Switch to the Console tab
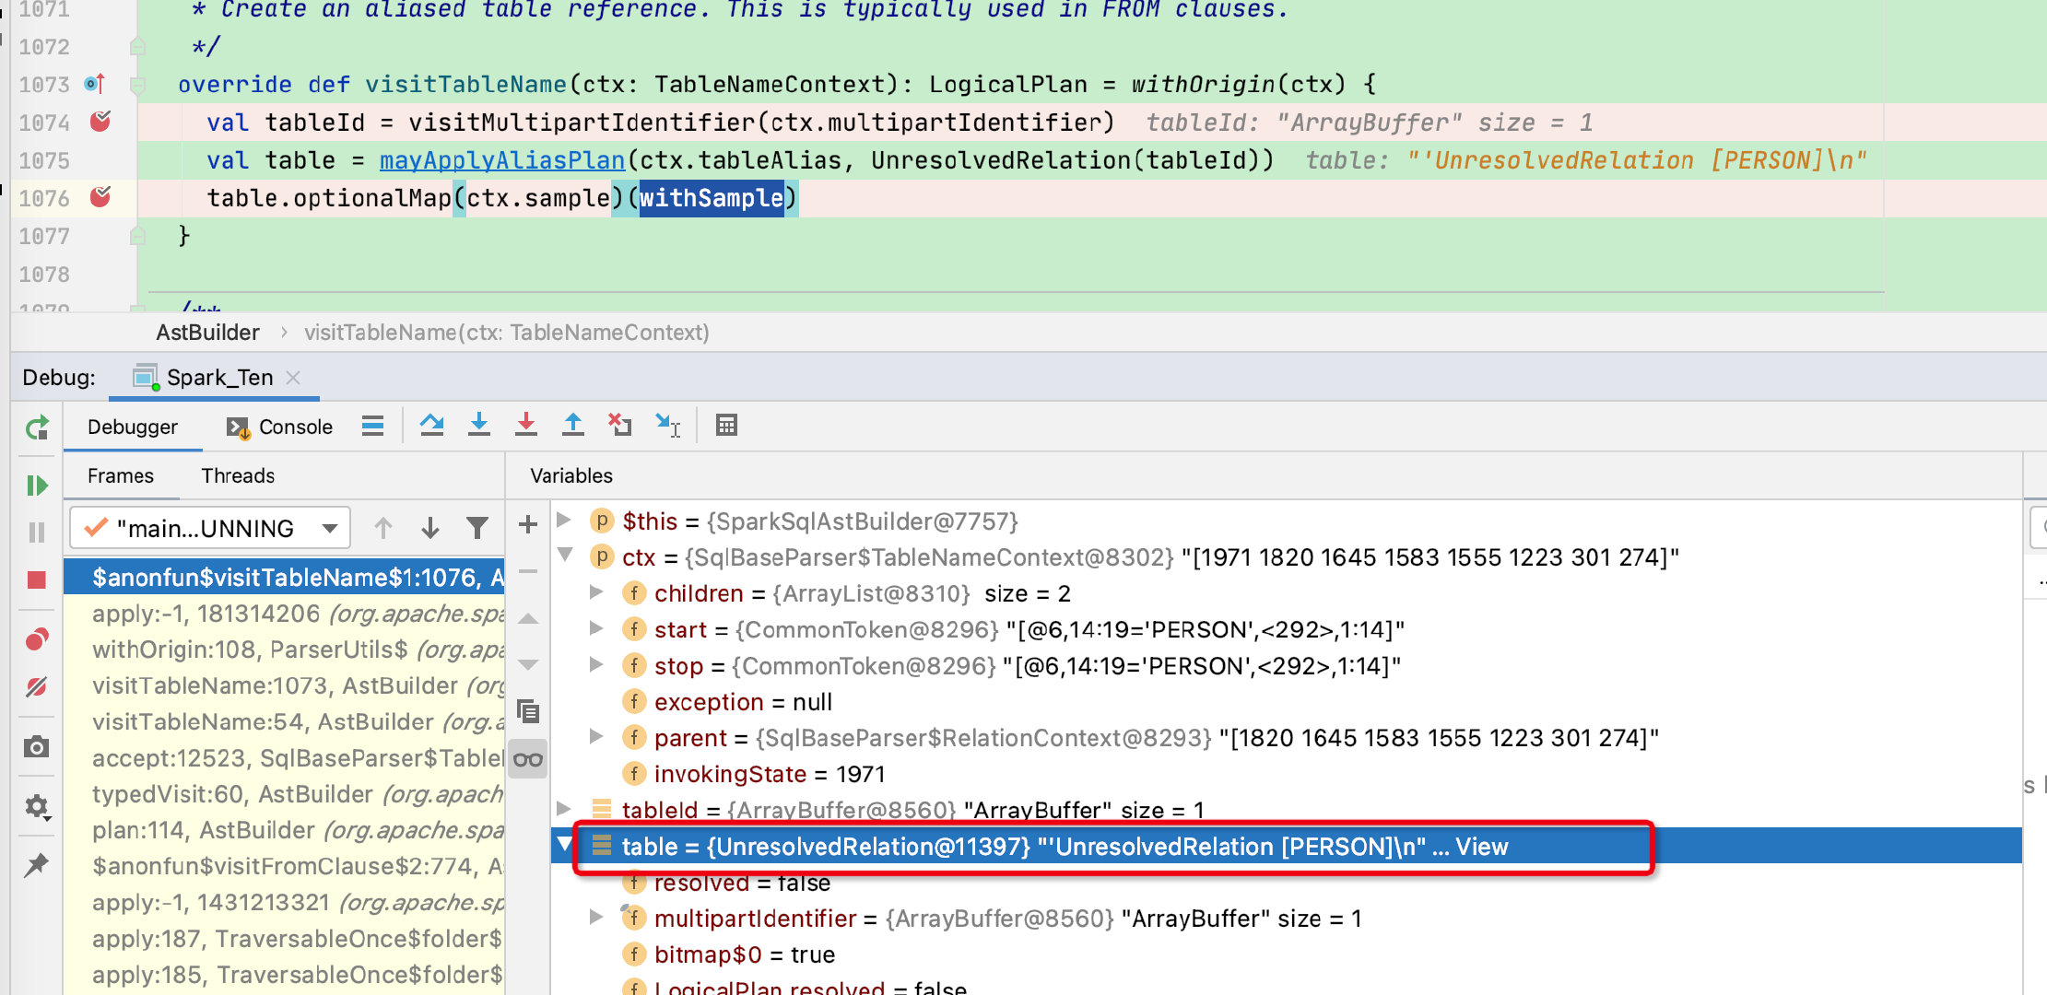The height and width of the screenshot is (995, 2047). coord(278,426)
